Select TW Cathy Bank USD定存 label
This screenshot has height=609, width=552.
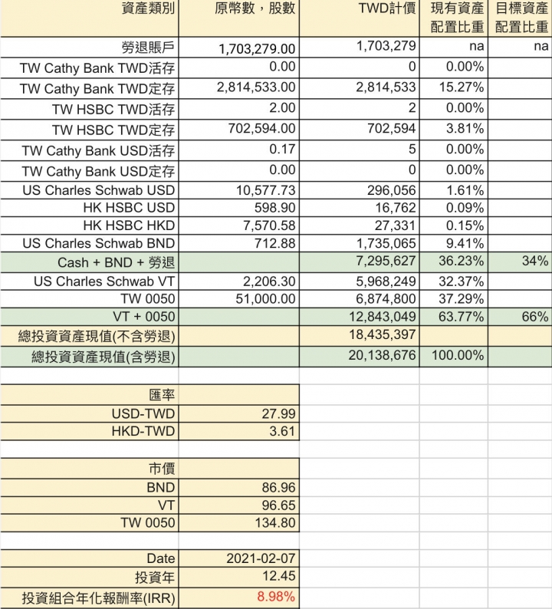(x=89, y=171)
